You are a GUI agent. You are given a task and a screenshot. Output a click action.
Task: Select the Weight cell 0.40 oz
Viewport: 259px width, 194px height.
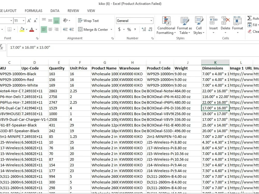(188, 137)
